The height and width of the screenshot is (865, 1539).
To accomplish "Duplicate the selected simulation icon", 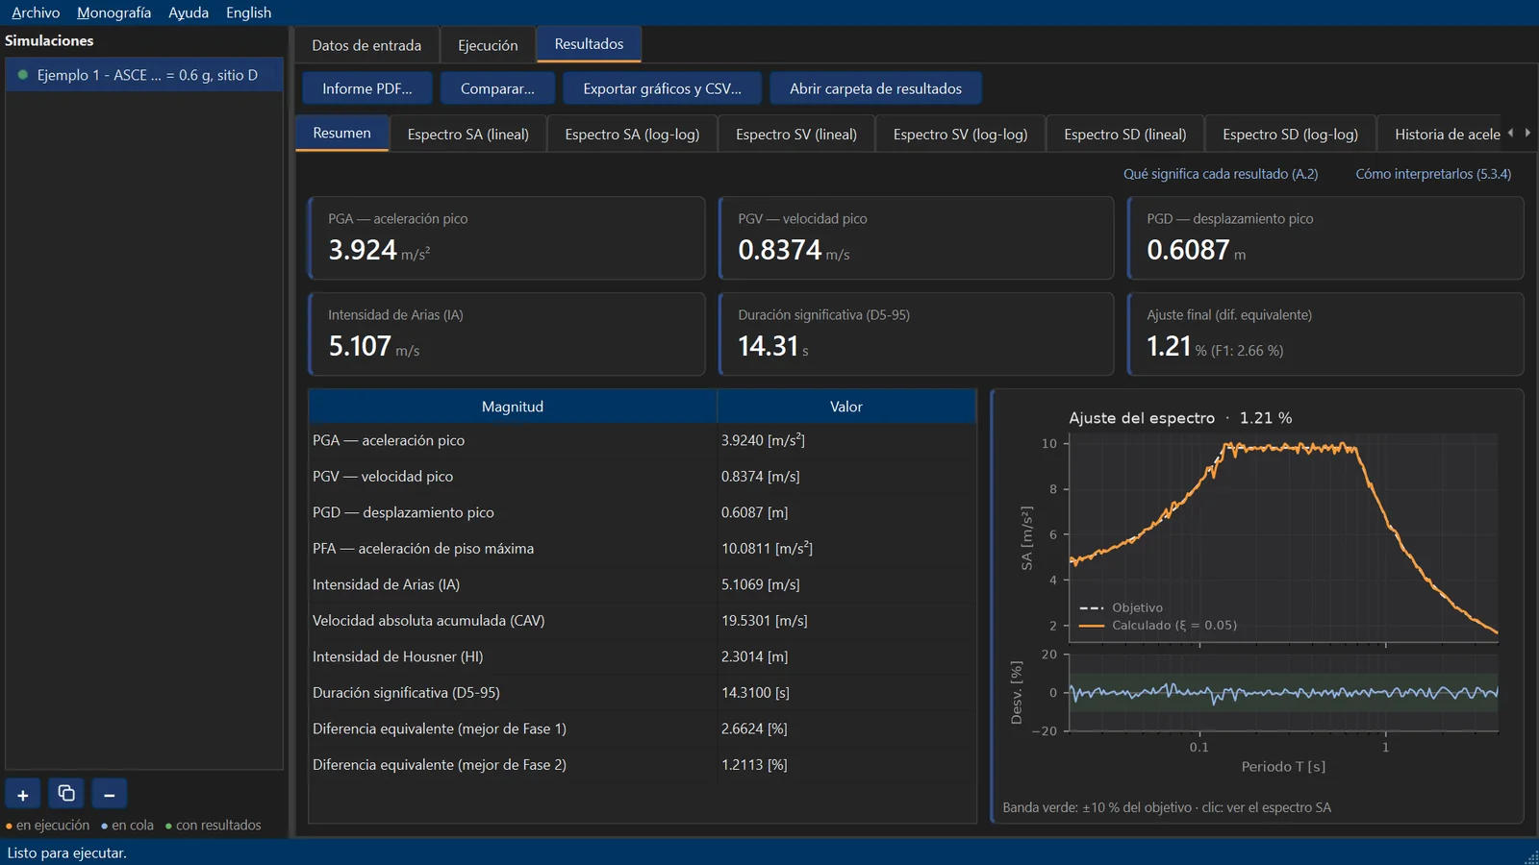I will [x=66, y=794].
